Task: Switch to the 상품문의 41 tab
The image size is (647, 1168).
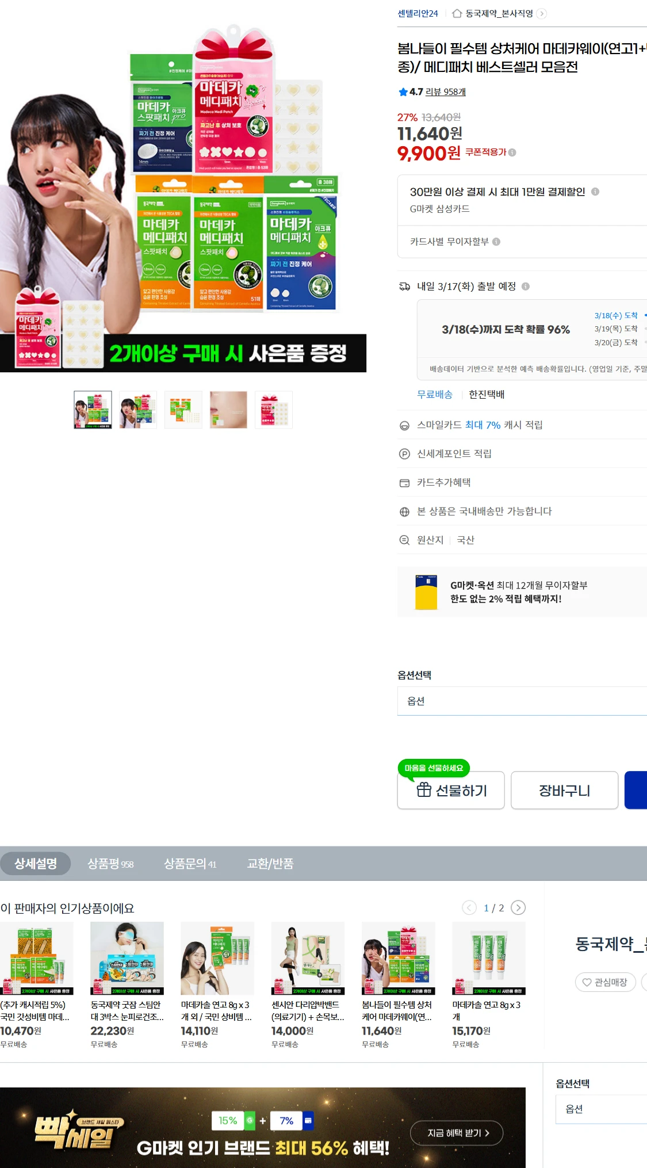Action: click(x=190, y=864)
